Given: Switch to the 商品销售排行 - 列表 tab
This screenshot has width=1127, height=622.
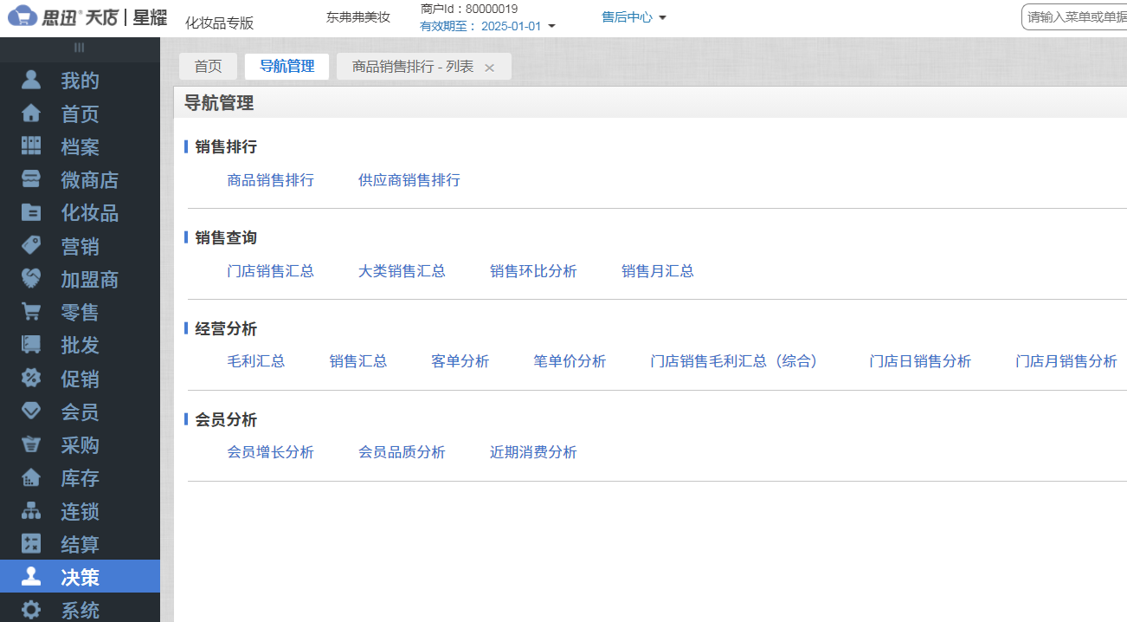Looking at the screenshot, I should [414, 66].
